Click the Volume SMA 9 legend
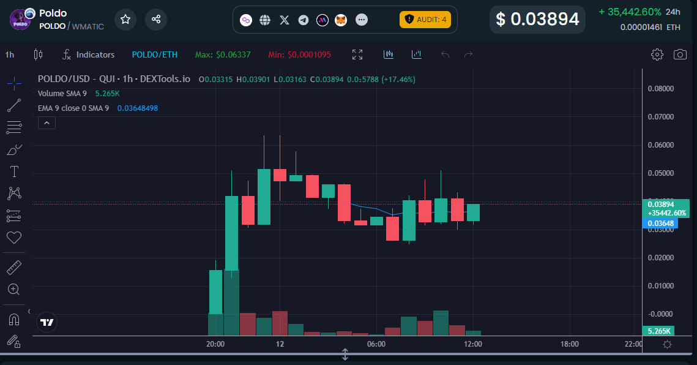 pyautogui.click(x=62, y=94)
